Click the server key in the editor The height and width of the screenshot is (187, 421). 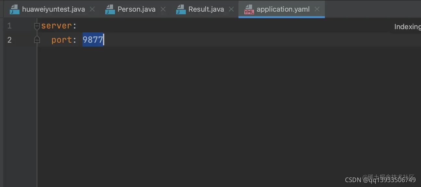(57, 26)
